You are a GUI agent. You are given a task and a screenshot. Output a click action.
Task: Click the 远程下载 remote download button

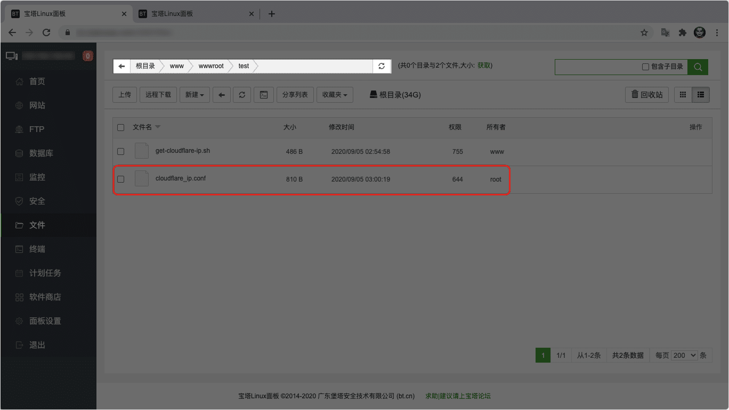[x=158, y=95]
